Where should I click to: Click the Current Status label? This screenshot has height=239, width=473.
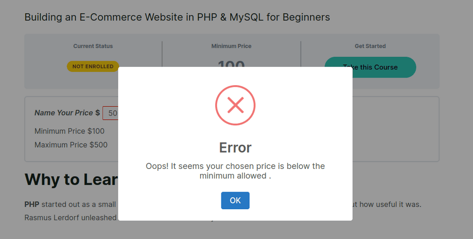click(x=93, y=46)
